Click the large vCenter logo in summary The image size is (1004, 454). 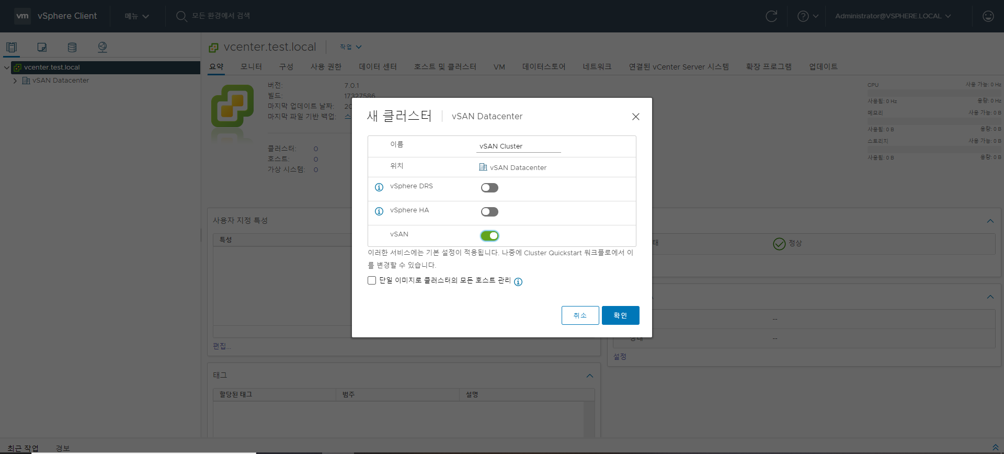[233, 106]
